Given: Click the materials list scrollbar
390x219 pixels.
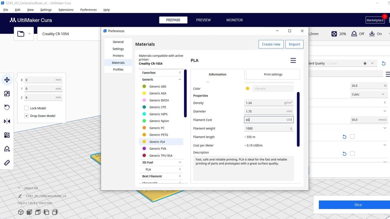Looking at the screenshot, I should coord(185,93).
